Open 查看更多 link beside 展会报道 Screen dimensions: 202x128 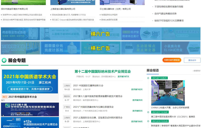pos(197,71)
